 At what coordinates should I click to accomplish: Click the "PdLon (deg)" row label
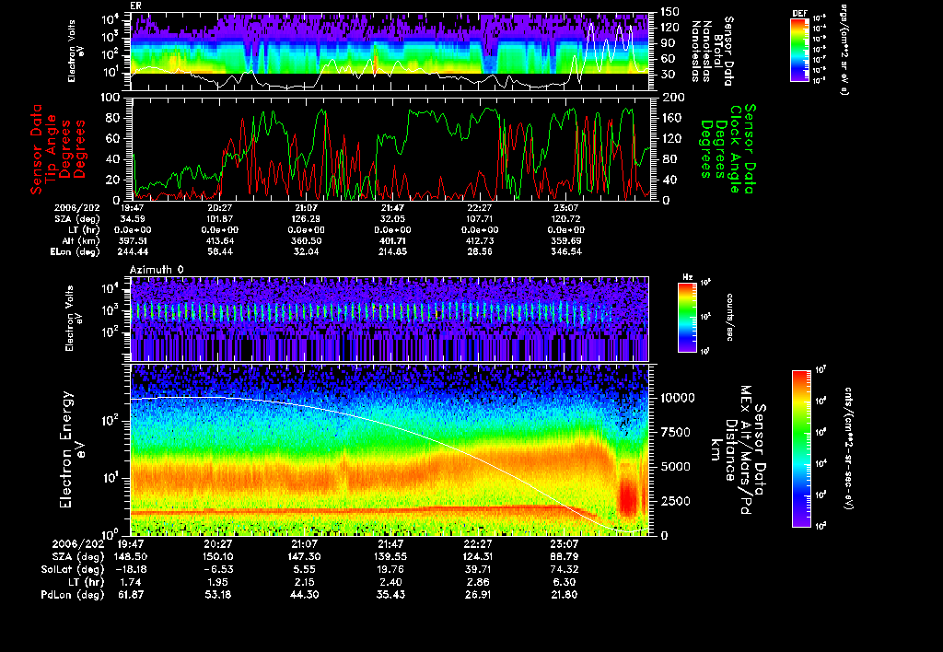[73, 594]
